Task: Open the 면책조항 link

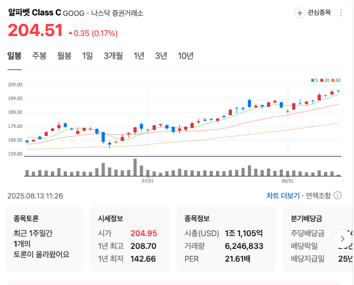Action: point(318,195)
